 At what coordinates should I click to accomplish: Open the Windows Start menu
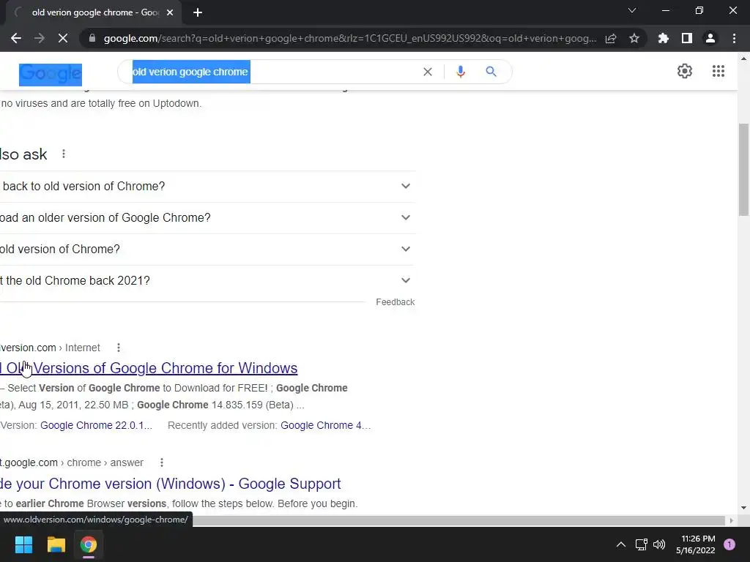[23, 544]
